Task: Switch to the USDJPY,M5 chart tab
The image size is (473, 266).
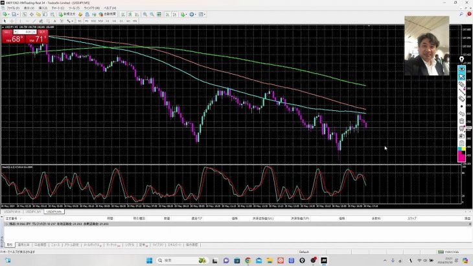Action: click(x=54, y=212)
